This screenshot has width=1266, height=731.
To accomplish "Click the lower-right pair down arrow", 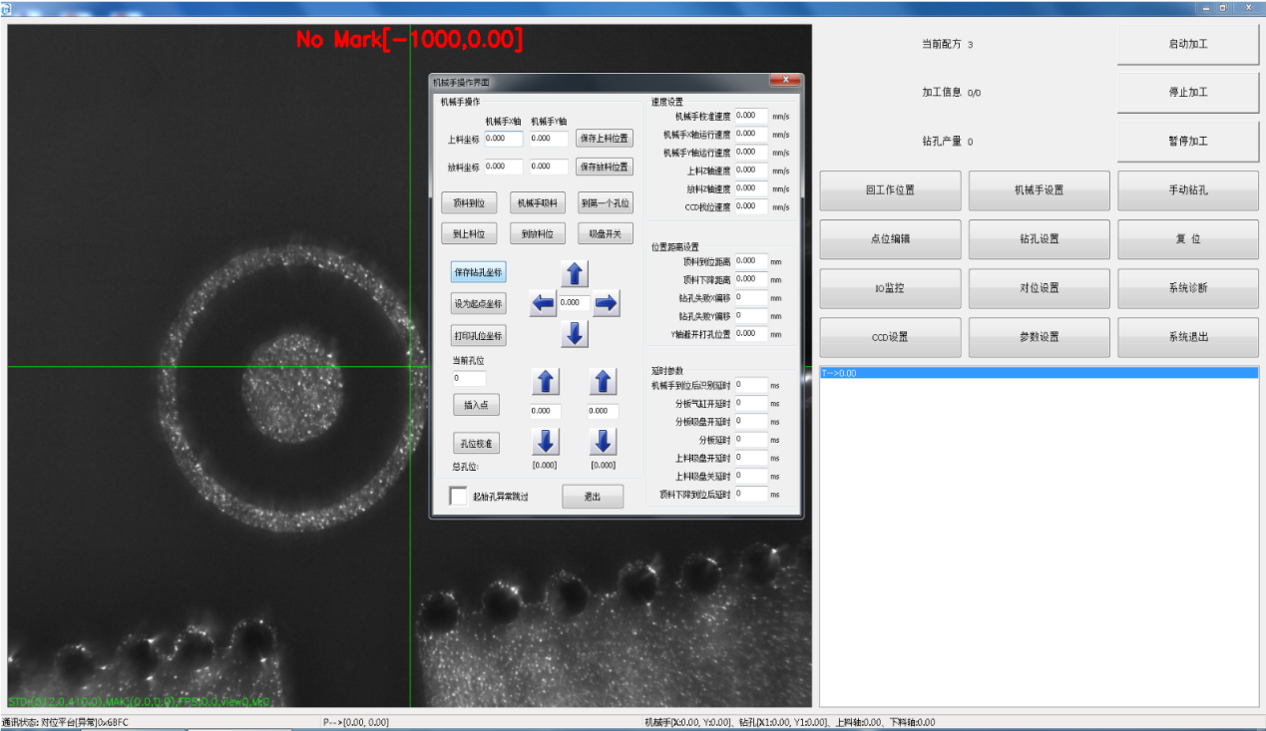I will (x=603, y=441).
